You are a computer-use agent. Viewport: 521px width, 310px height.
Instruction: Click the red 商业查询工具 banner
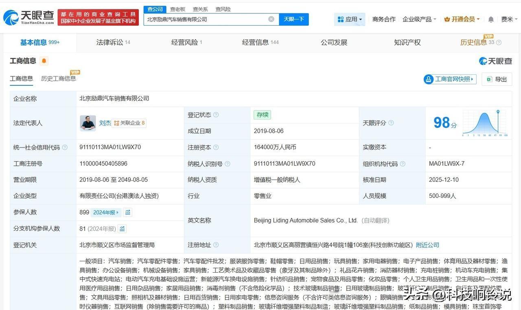point(98,17)
